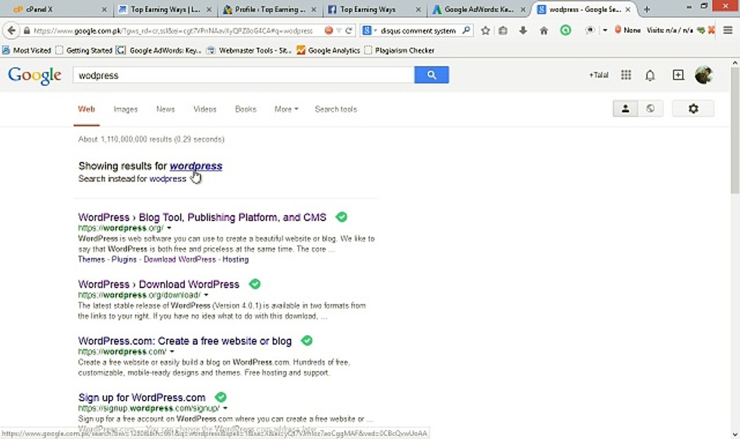
Task: Open the Most Visited bookmark
Action: click(x=27, y=51)
